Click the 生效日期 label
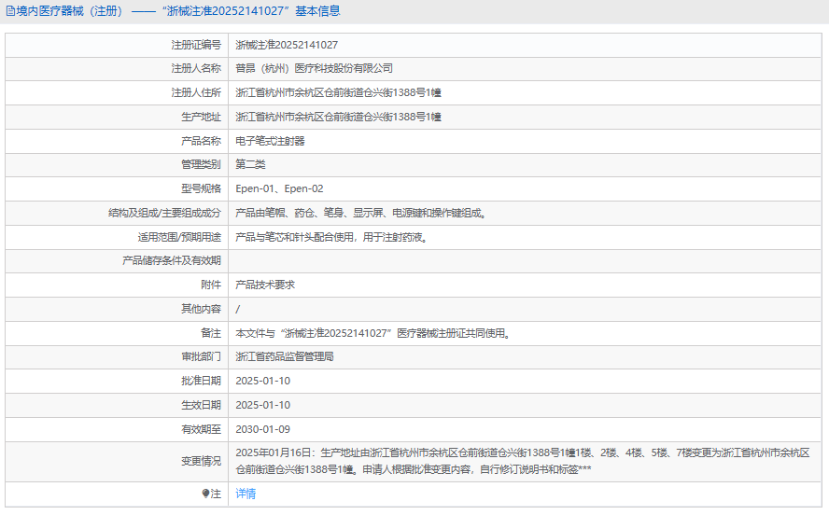 click(201, 405)
